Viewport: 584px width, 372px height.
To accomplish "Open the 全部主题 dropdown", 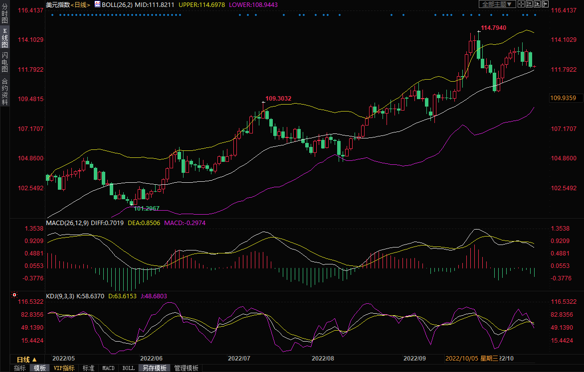I will point(497,4).
